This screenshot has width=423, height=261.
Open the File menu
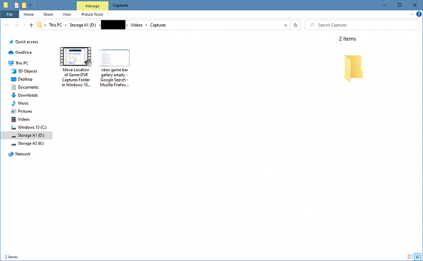coord(10,14)
